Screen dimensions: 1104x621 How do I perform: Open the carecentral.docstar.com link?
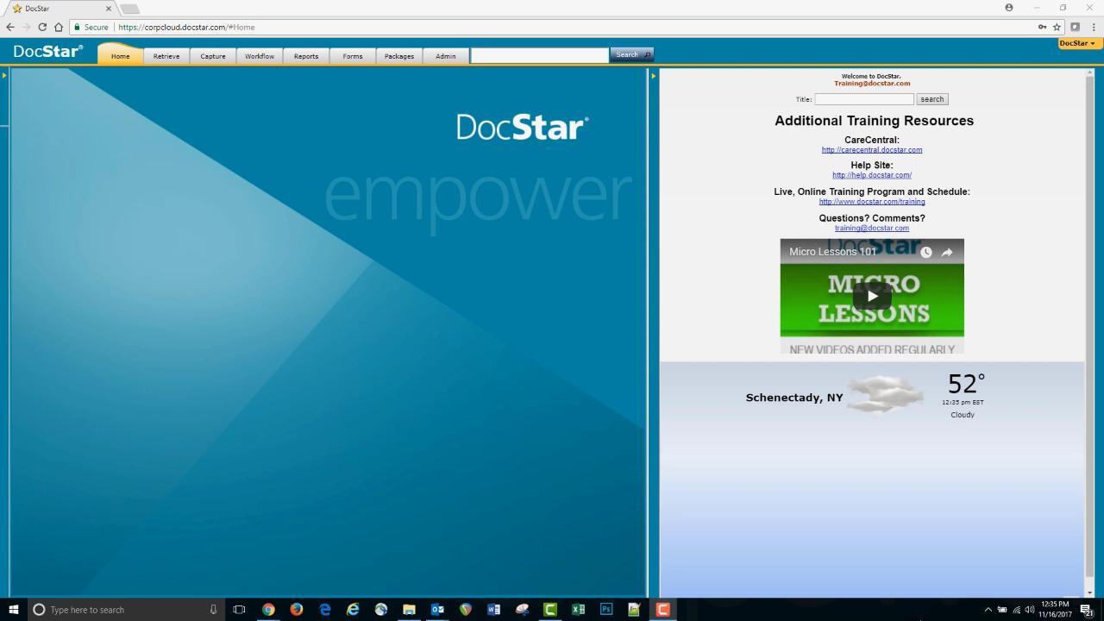872,150
